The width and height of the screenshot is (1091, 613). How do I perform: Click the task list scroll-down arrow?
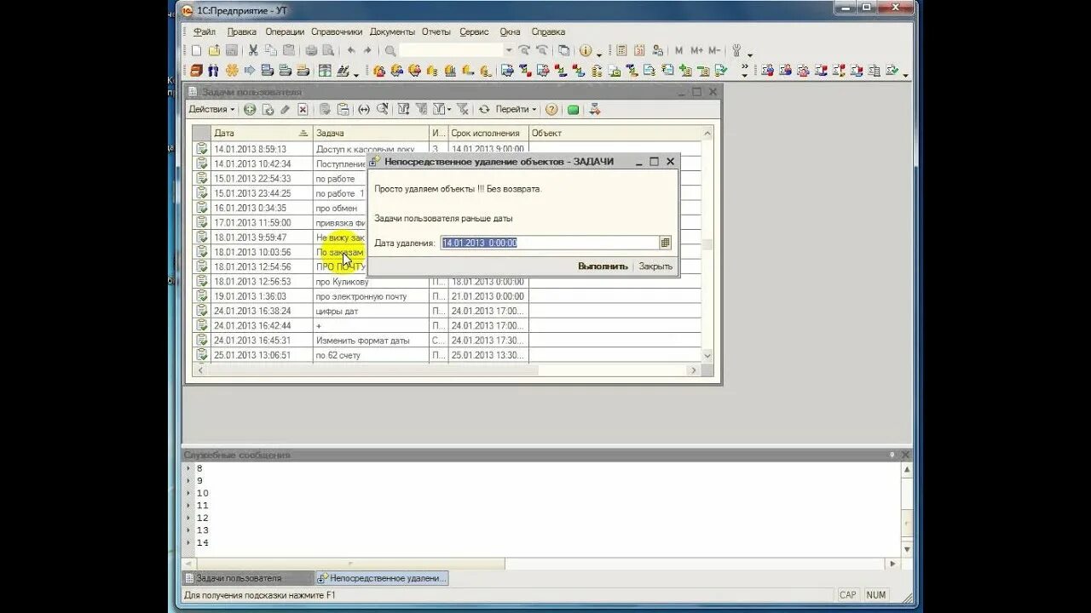point(707,355)
